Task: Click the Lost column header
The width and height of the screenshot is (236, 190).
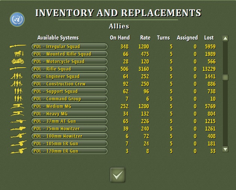Action: (x=209, y=38)
